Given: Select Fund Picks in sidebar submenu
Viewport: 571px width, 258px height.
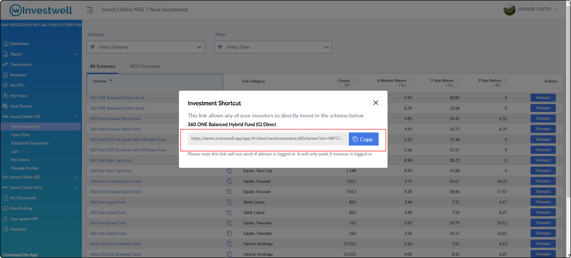Looking at the screenshot, I should point(20,135).
